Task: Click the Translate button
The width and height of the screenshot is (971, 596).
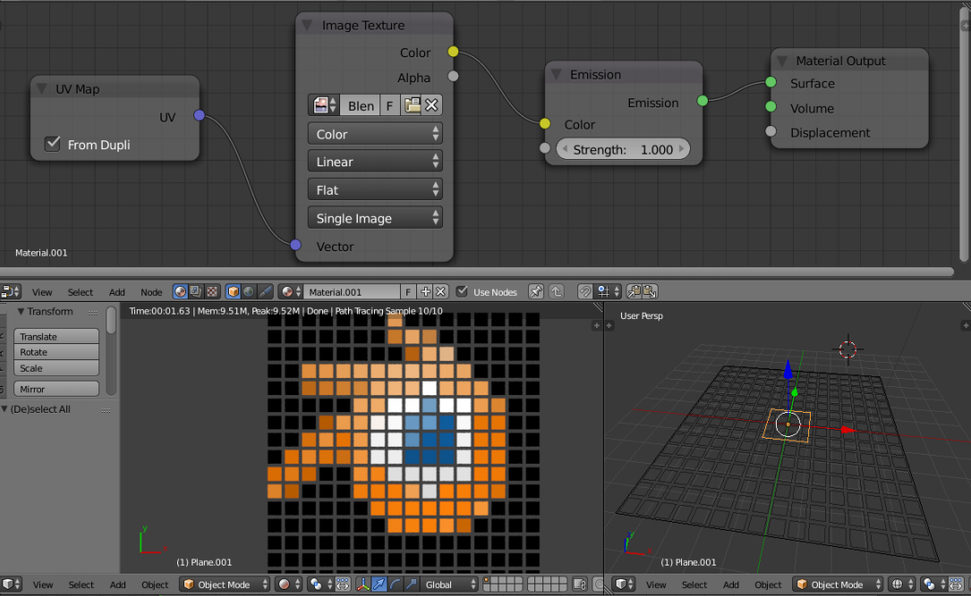Action: click(56, 336)
